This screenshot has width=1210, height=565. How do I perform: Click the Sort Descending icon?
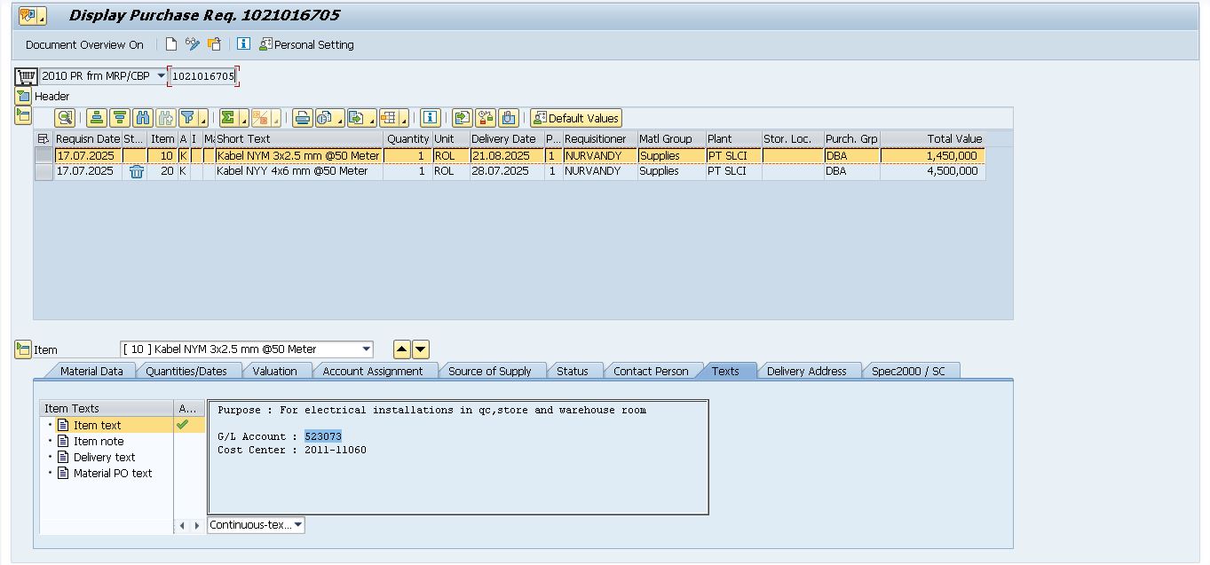(x=120, y=118)
